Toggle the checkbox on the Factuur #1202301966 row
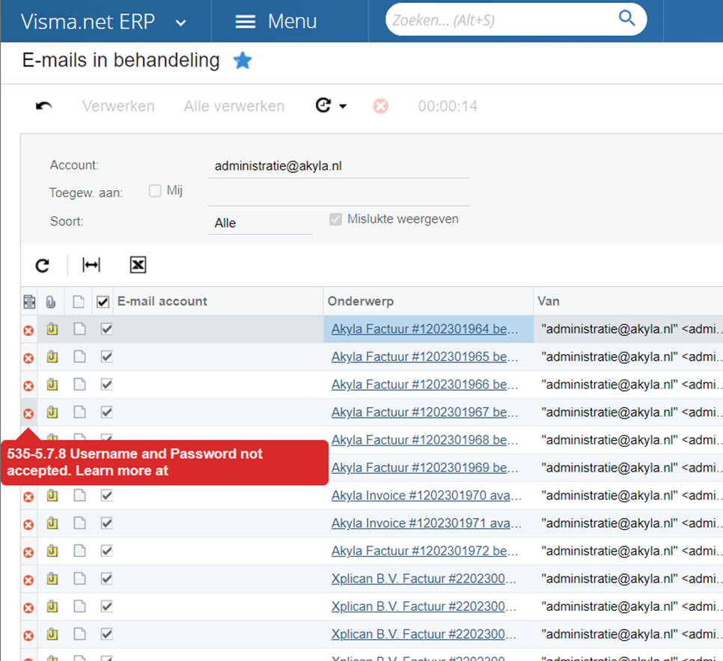This screenshot has width=723, height=661. click(106, 384)
